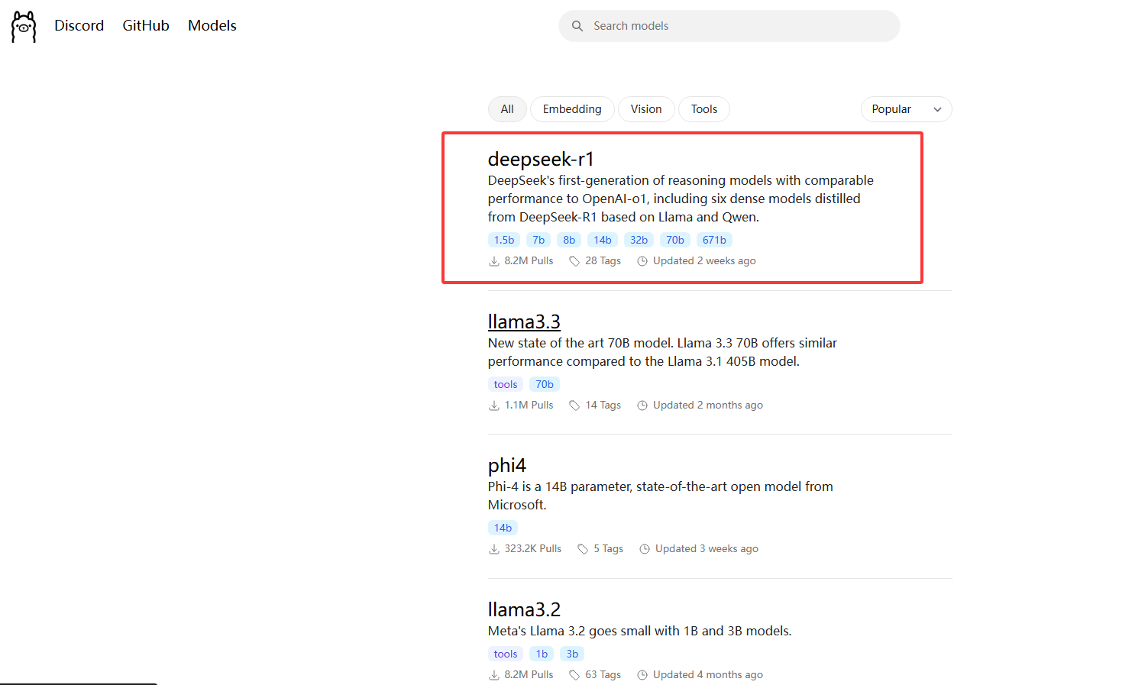The image size is (1148, 685).
Task: Open the GitHub link
Action: coord(146,25)
